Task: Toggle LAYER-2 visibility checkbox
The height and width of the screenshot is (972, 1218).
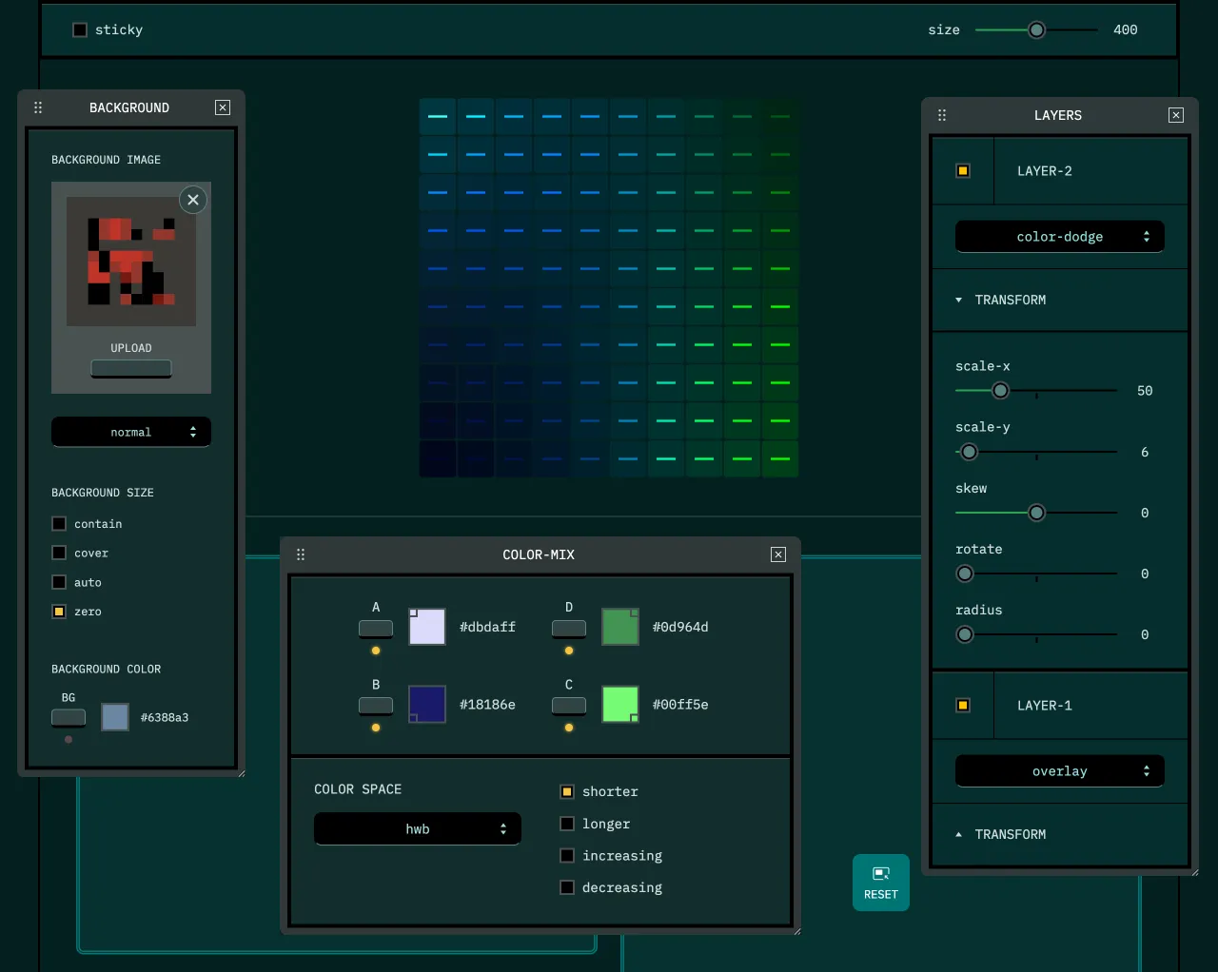Action: (963, 171)
